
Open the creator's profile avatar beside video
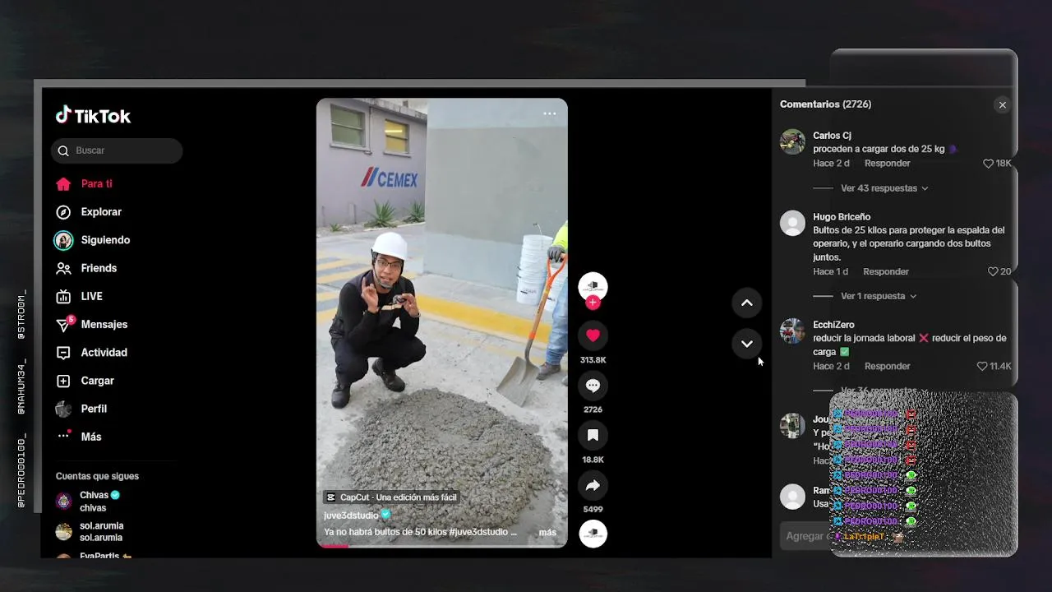(x=593, y=286)
